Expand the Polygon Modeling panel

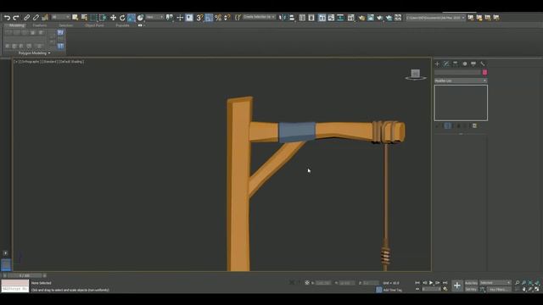pos(34,53)
